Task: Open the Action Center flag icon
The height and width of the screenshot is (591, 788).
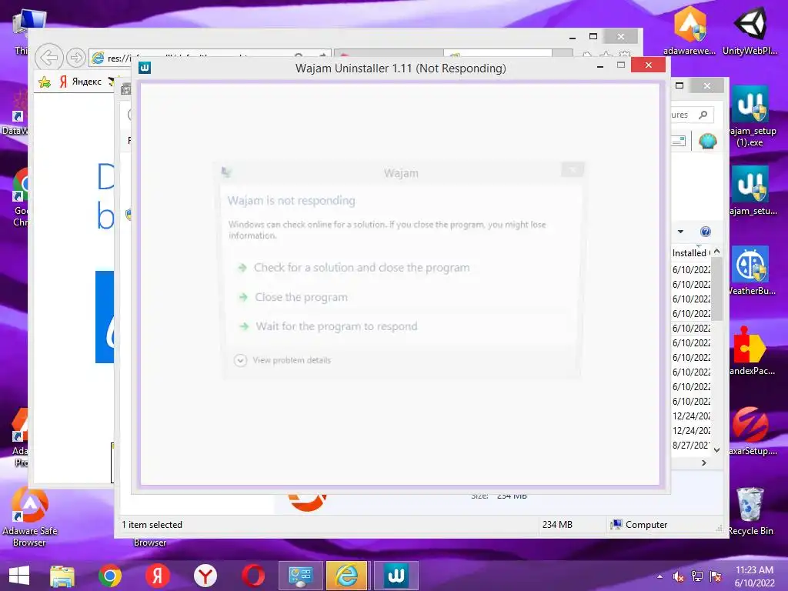Action: (x=716, y=576)
